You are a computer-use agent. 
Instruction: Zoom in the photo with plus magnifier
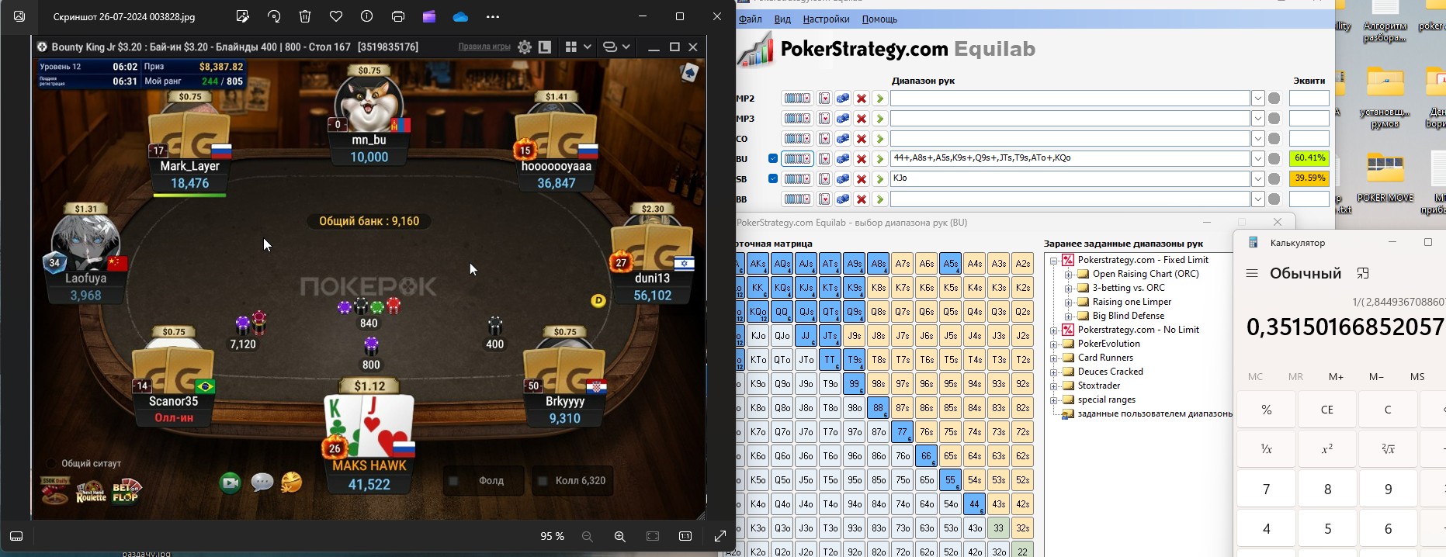point(620,536)
